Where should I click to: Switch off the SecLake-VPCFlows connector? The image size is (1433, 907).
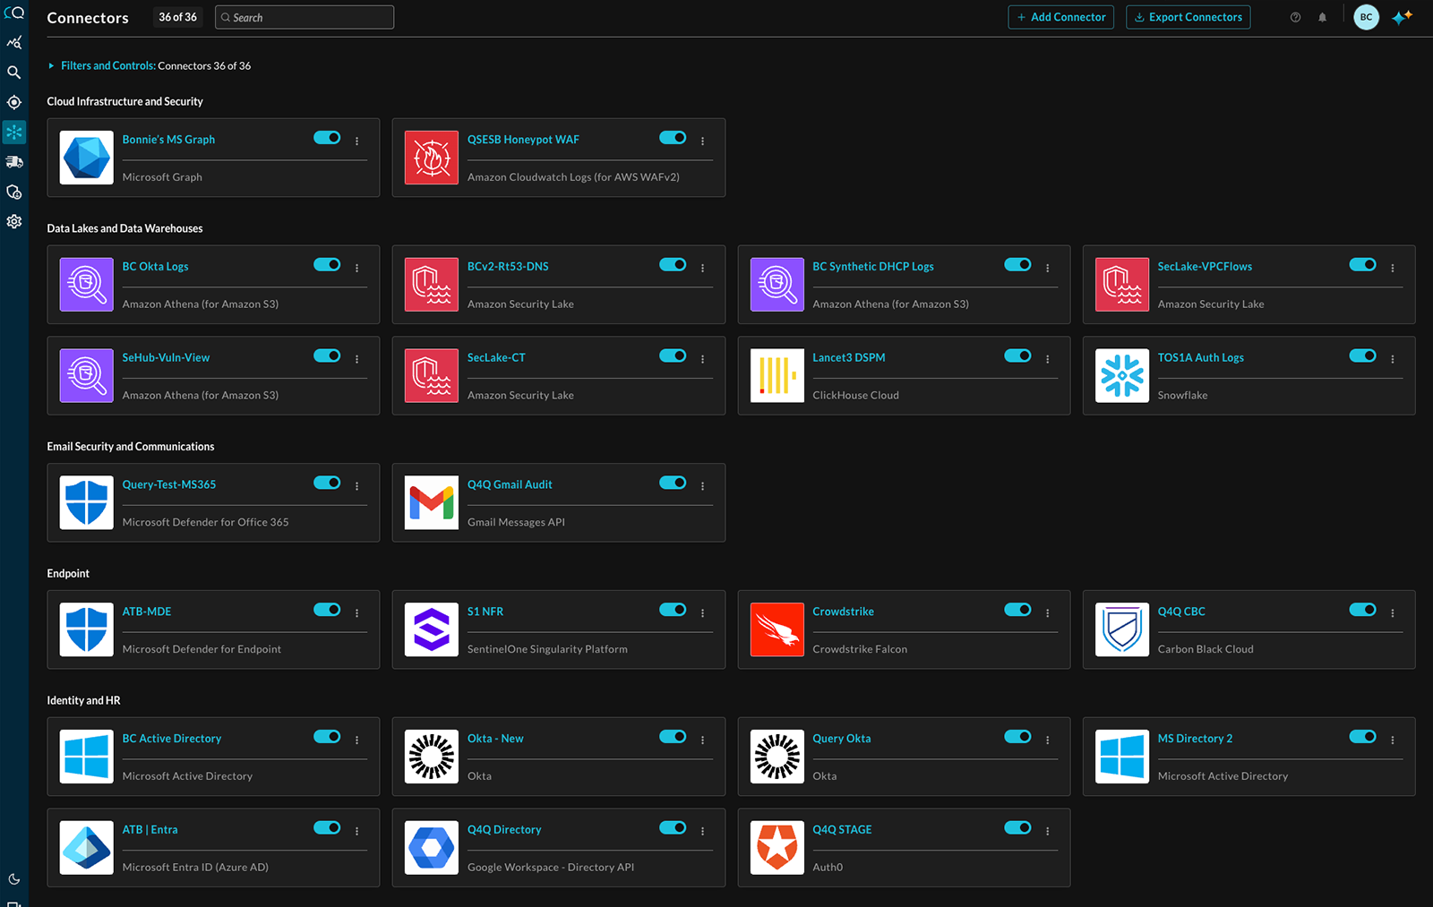pyautogui.click(x=1362, y=265)
